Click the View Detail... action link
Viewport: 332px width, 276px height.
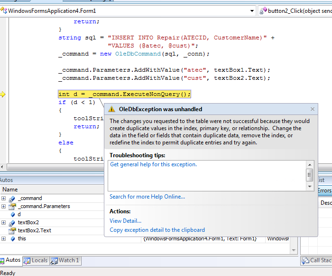(125, 220)
